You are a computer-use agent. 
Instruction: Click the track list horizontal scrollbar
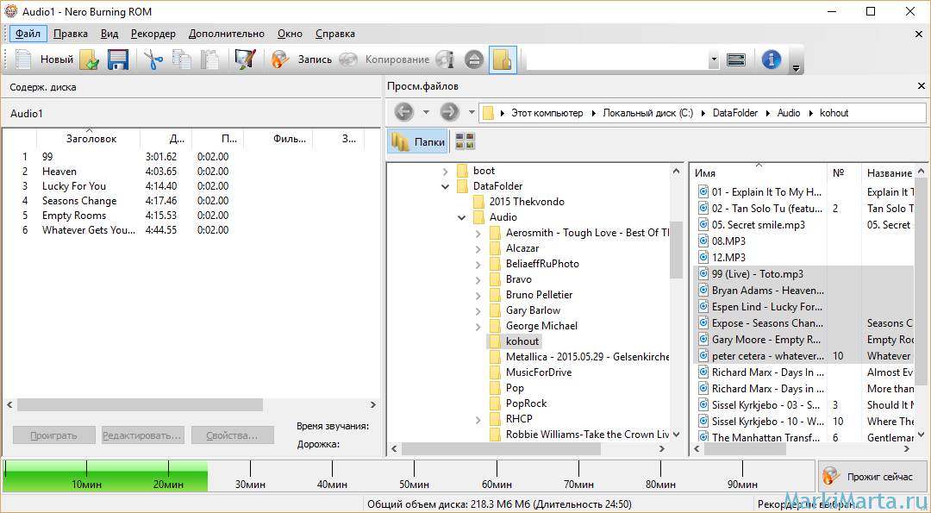(x=140, y=405)
